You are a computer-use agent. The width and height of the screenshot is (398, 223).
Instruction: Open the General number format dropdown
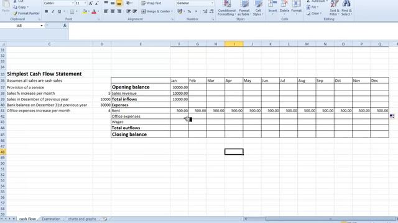(212, 3)
